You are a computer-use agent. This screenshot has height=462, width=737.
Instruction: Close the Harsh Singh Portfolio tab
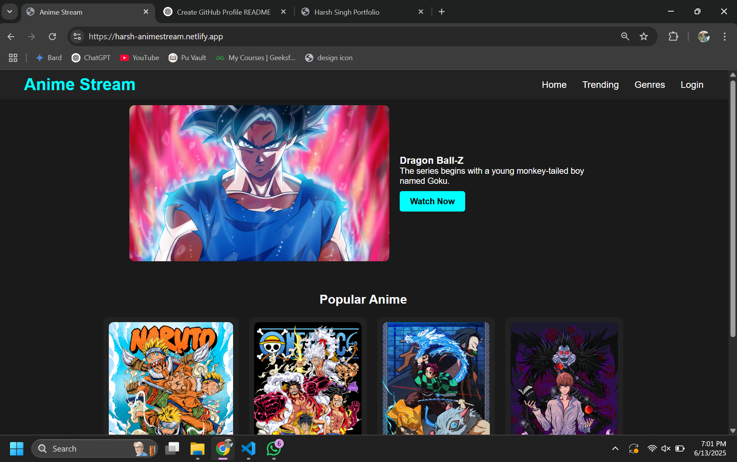coord(421,12)
